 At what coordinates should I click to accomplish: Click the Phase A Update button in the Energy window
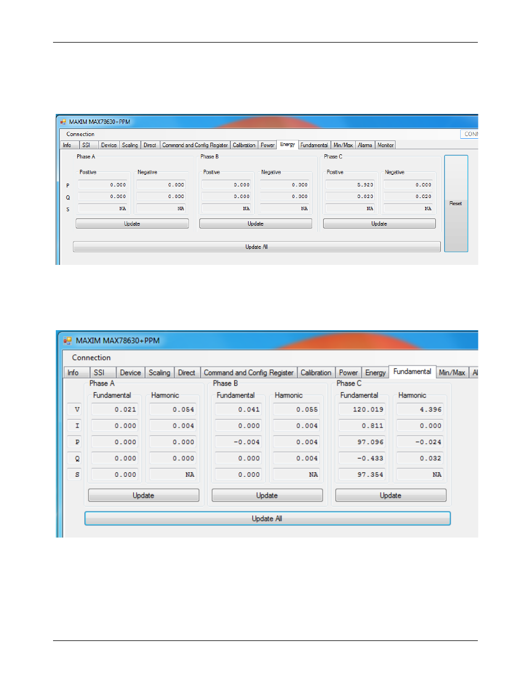(132, 224)
